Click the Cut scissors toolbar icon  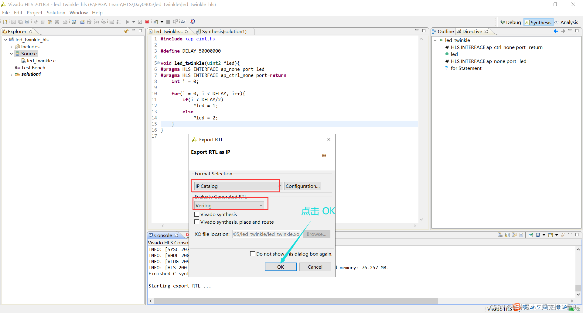(36, 22)
